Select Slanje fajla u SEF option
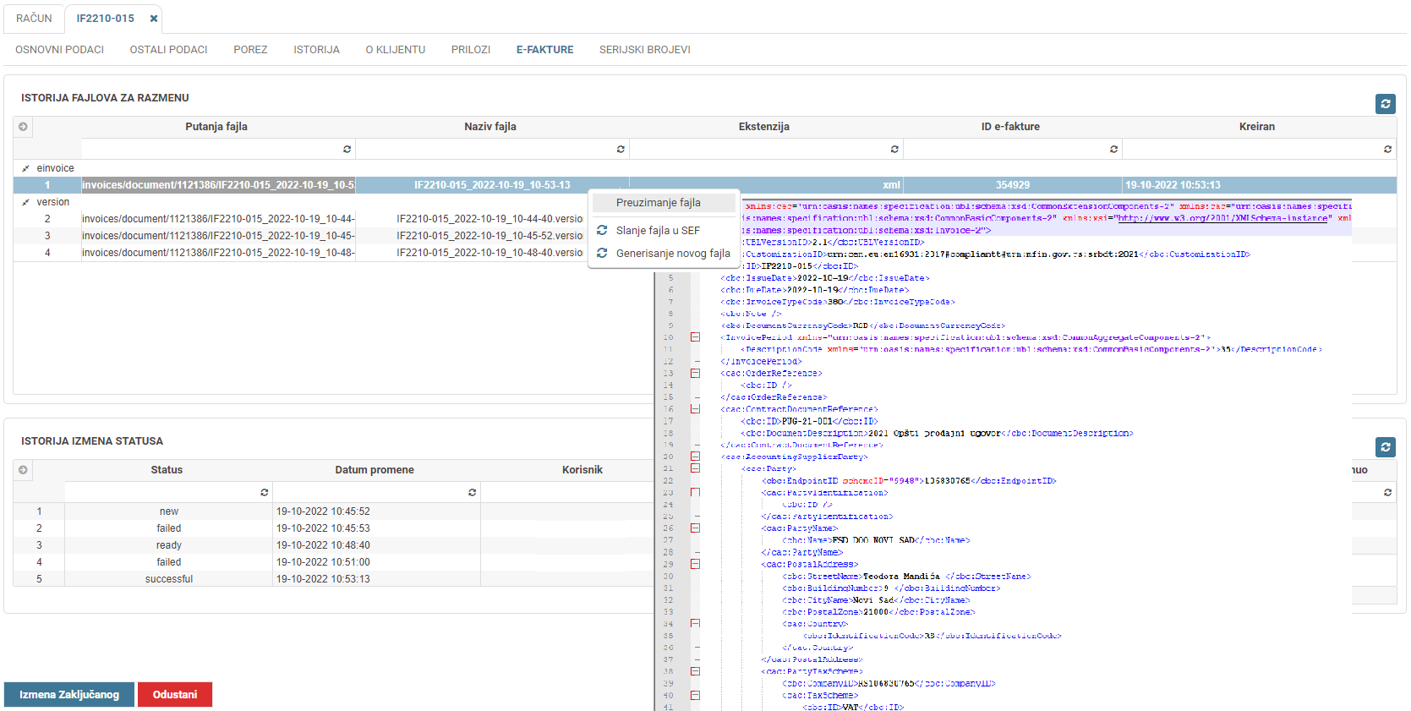1411x711 pixels. [658, 231]
